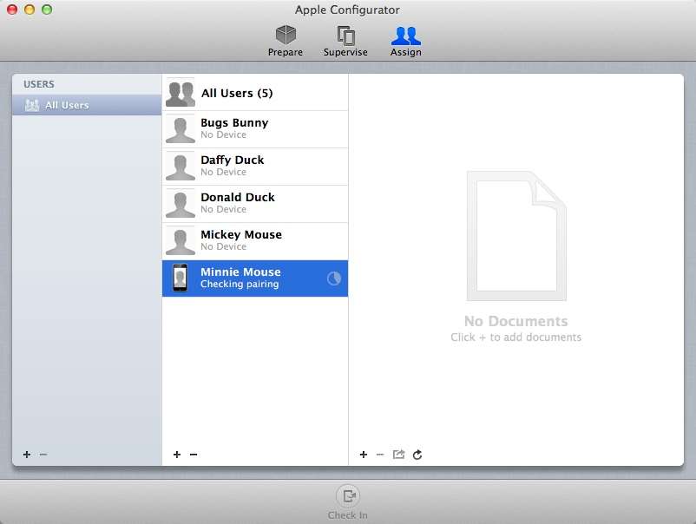Select the All Users group avatar icon

pos(180,91)
